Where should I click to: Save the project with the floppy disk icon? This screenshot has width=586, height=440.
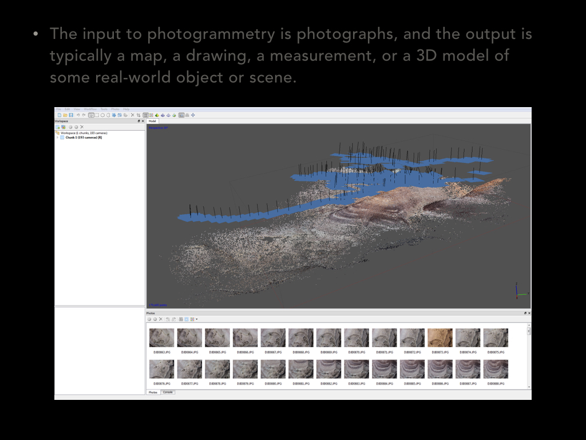(x=71, y=115)
